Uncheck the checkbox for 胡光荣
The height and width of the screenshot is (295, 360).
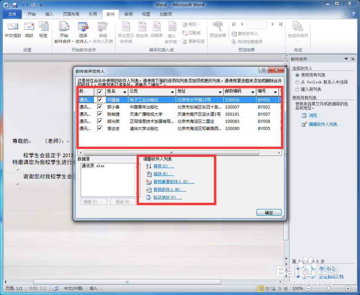coord(100,121)
